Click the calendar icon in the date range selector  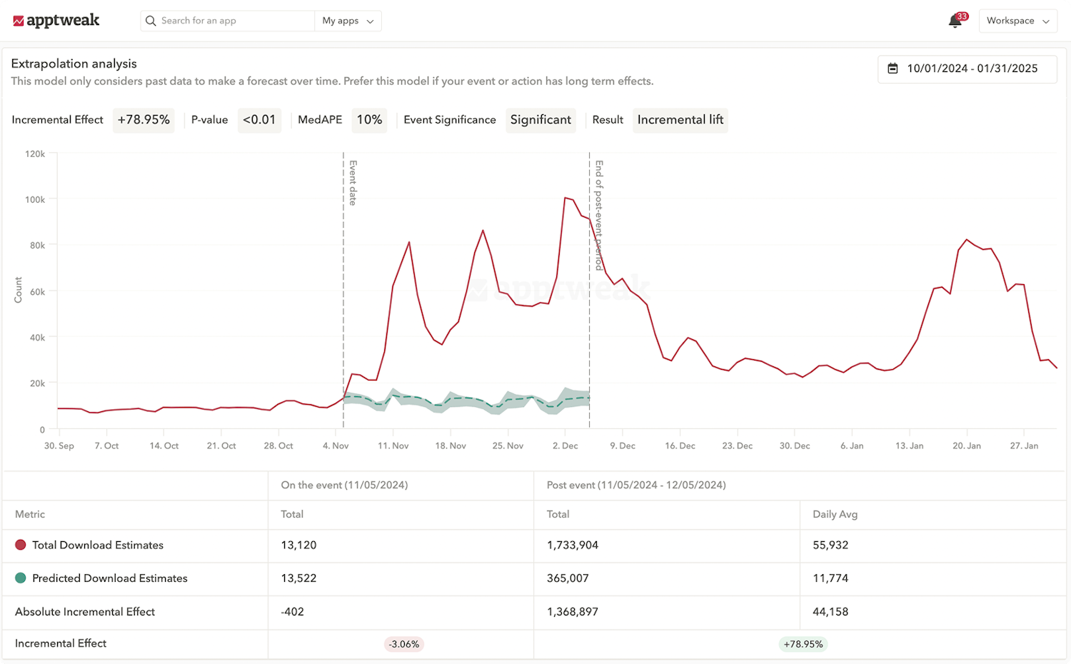coord(892,69)
